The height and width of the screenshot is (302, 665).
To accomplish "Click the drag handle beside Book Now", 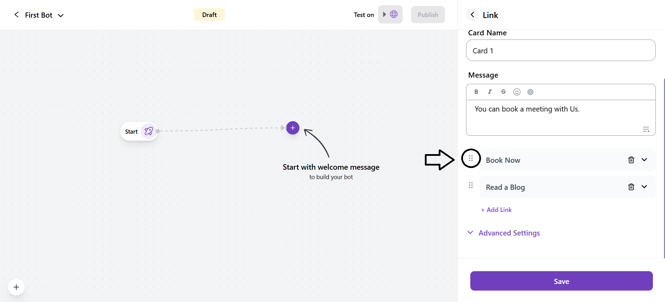I will (x=471, y=158).
